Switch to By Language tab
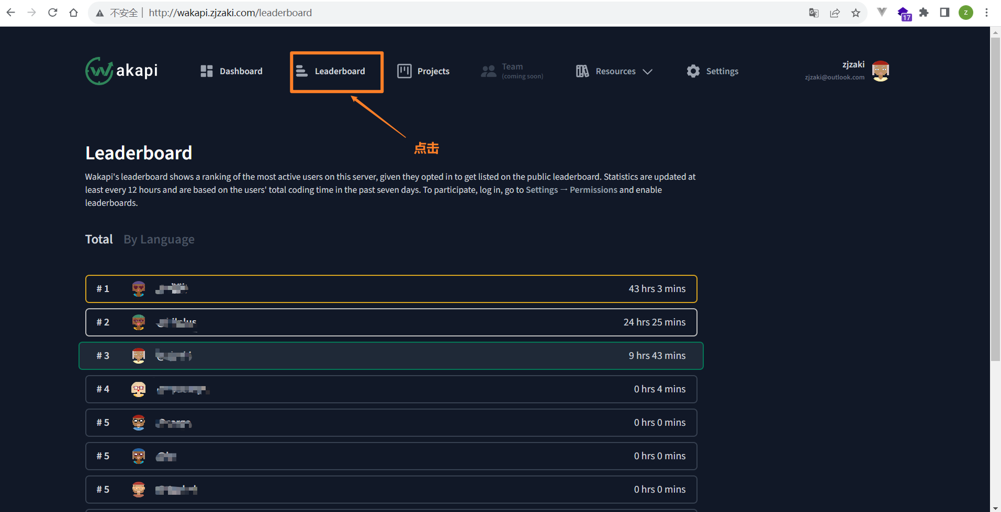1001x512 pixels. pyautogui.click(x=159, y=239)
